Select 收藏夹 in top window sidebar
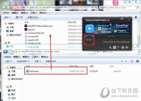 click(9, 24)
